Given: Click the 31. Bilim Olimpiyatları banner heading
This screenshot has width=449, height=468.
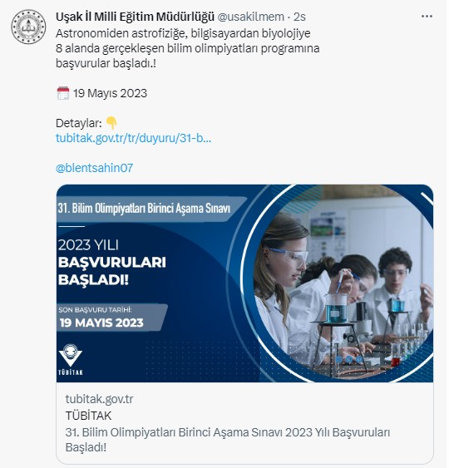Looking at the screenshot, I should pos(144,209).
